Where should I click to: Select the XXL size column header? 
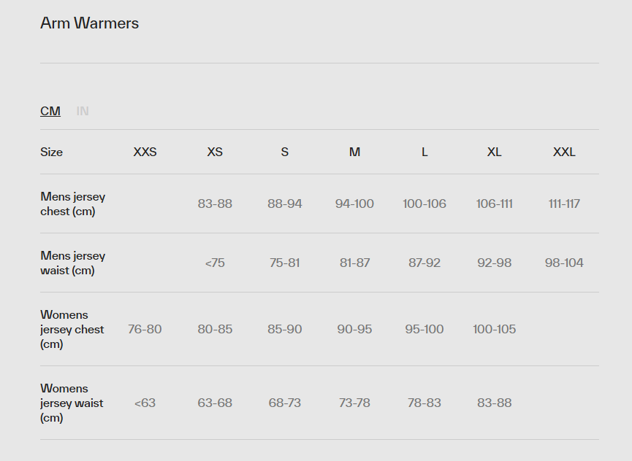pyautogui.click(x=564, y=152)
